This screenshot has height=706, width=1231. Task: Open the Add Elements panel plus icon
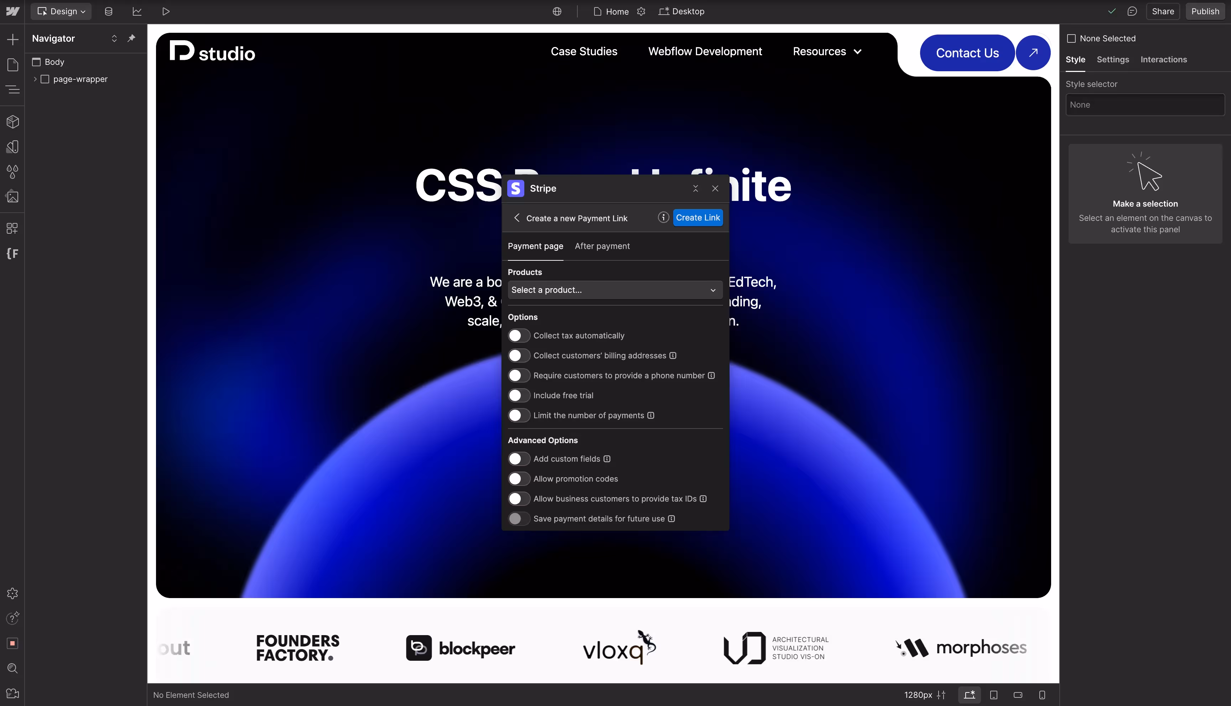point(12,39)
